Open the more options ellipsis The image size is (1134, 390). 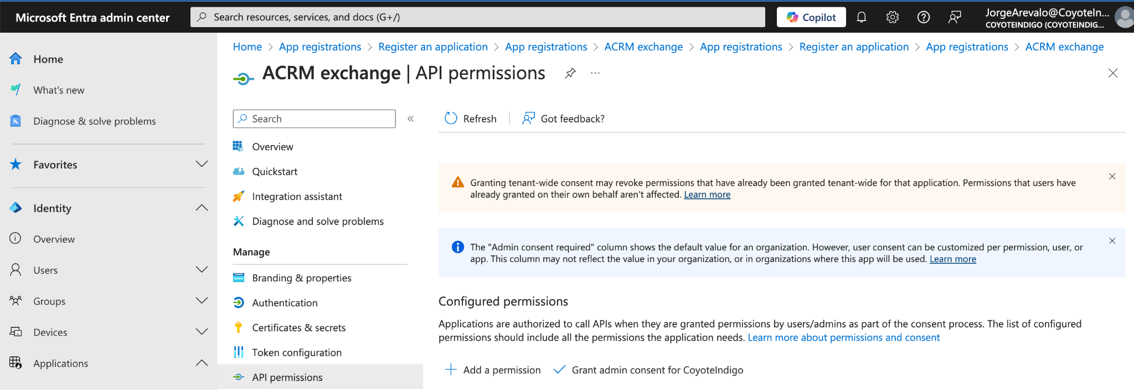(595, 73)
